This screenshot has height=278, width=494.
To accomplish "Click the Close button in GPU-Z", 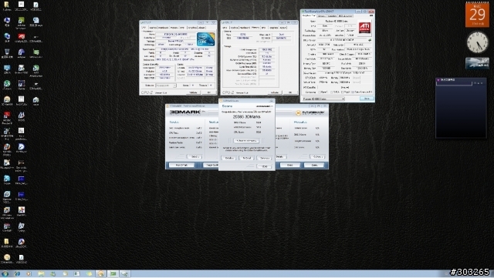I will 367,99.
